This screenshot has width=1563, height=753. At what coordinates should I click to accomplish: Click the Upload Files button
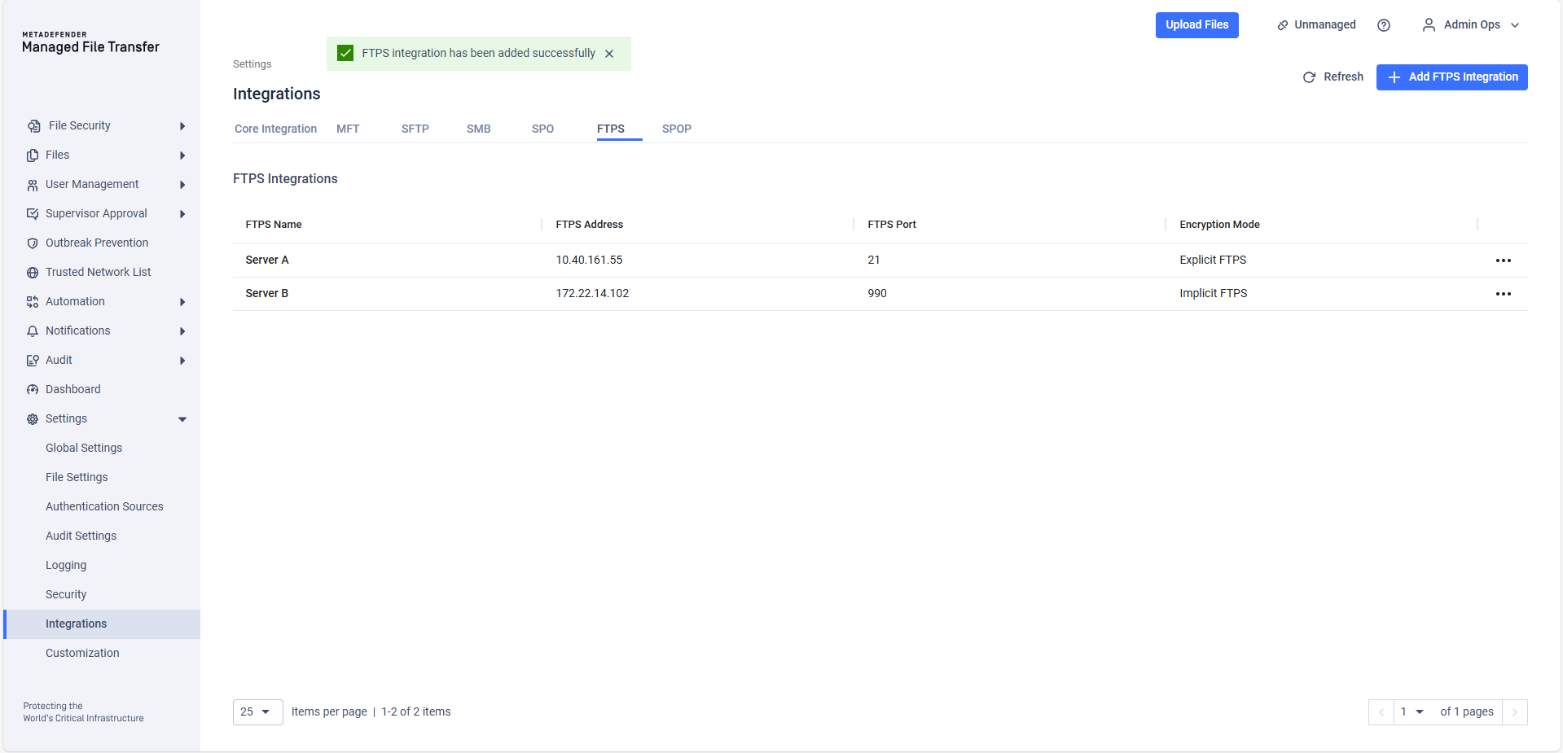click(1196, 25)
